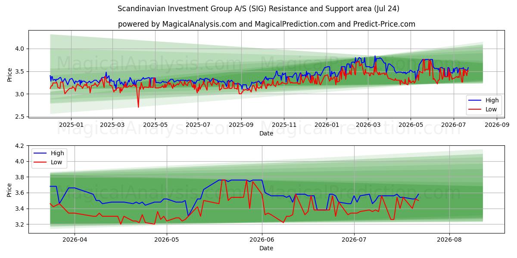Click the 2026-07 tick label on upper chart

pyautogui.click(x=453, y=125)
